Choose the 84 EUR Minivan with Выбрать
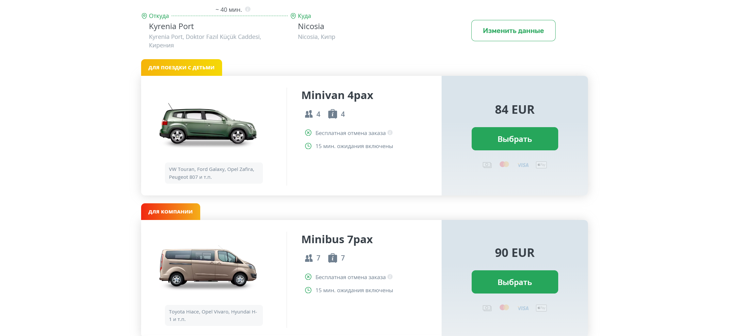 (514, 139)
